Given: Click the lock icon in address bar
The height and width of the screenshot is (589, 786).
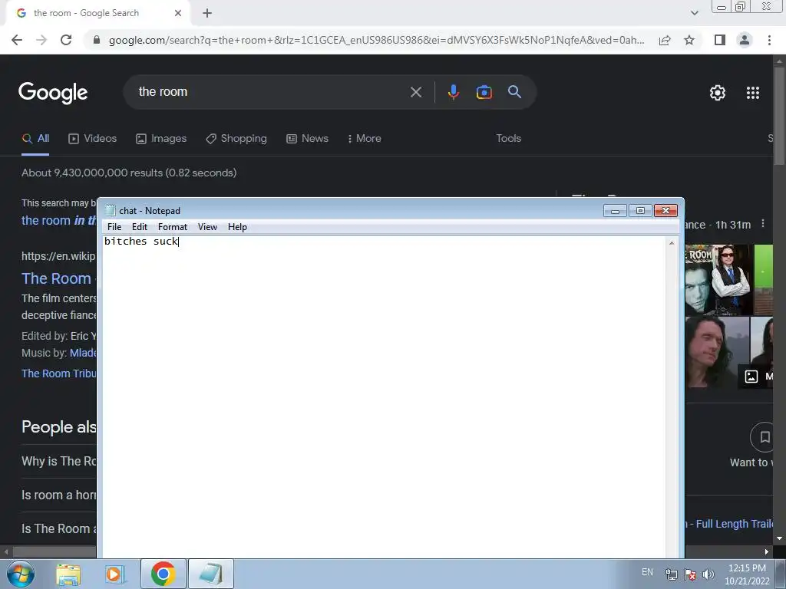Looking at the screenshot, I should tap(97, 40).
